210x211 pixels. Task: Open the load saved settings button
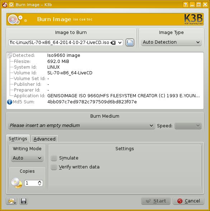point(11,201)
